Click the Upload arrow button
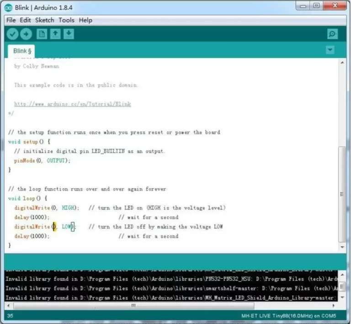This screenshot has height=324, width=351. coord(26,34)
